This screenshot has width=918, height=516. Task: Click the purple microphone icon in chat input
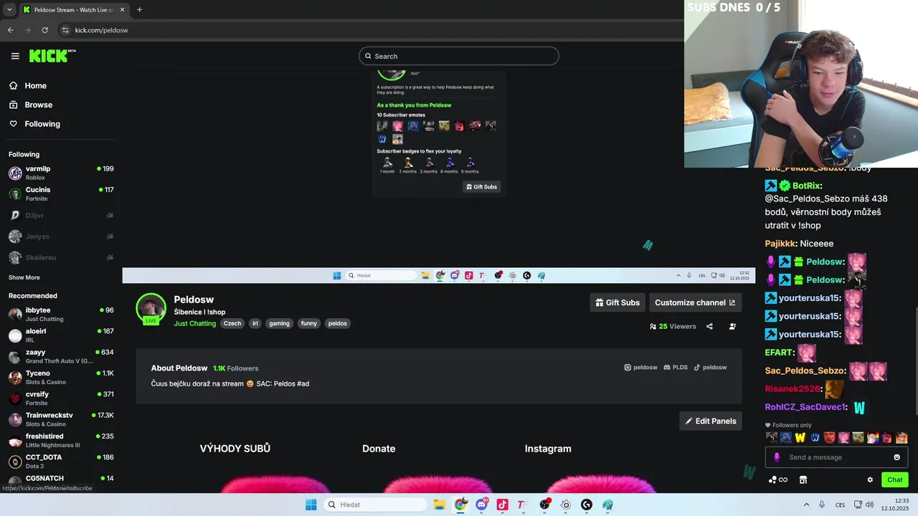tap(776, 457)
